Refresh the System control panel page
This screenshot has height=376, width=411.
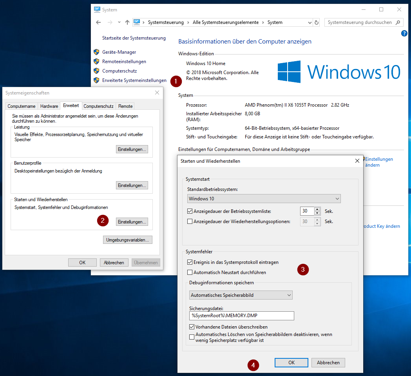(x=317, y=22)
